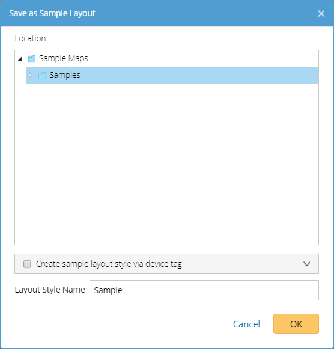Confirm with the OK button

[x=296, y=324]
